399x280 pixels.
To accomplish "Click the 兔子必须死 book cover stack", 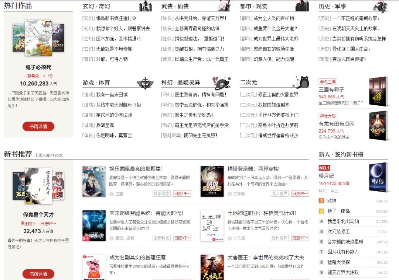I will (x=38, y=38).
